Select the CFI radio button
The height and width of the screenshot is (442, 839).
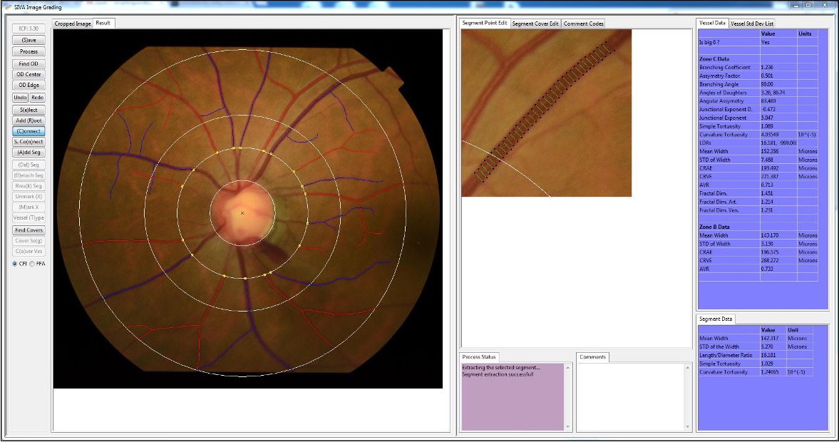click(x=15, y=264)
